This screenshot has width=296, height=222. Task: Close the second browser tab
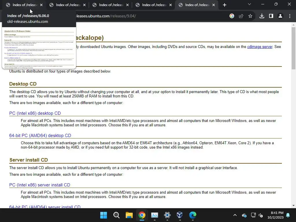point(84,5)
